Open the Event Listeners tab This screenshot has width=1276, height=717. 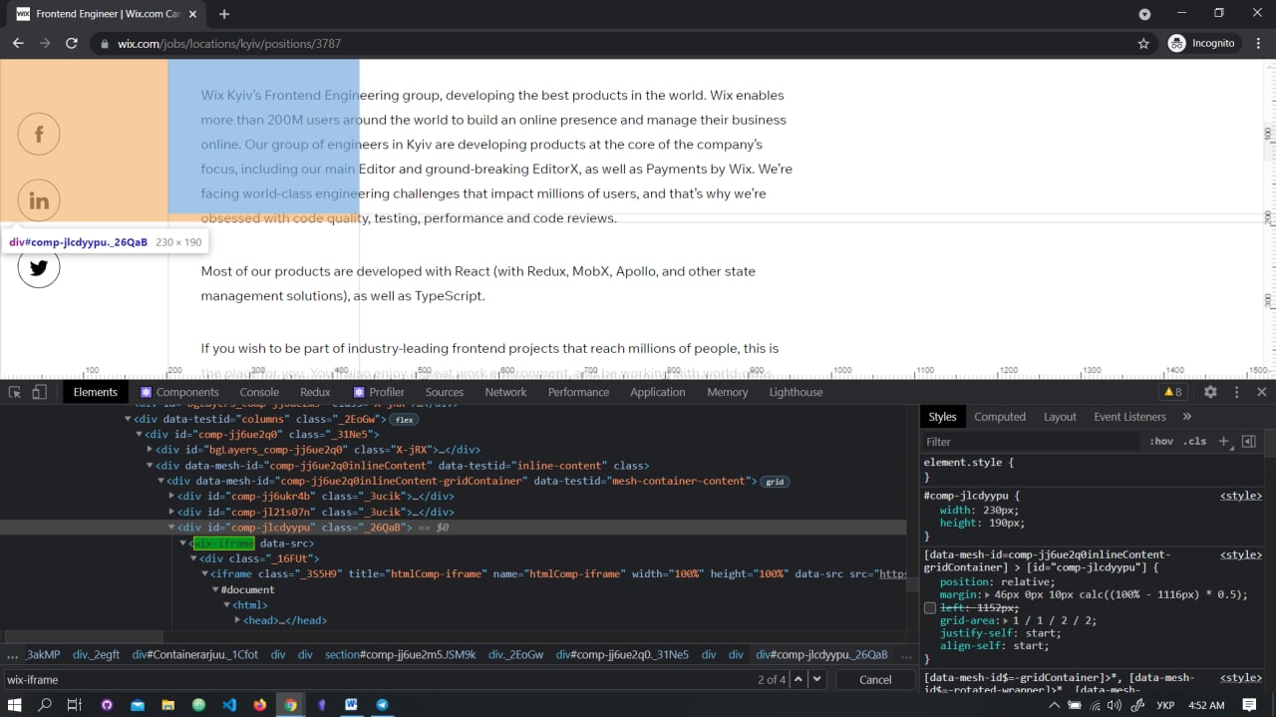coord(1129,417)
